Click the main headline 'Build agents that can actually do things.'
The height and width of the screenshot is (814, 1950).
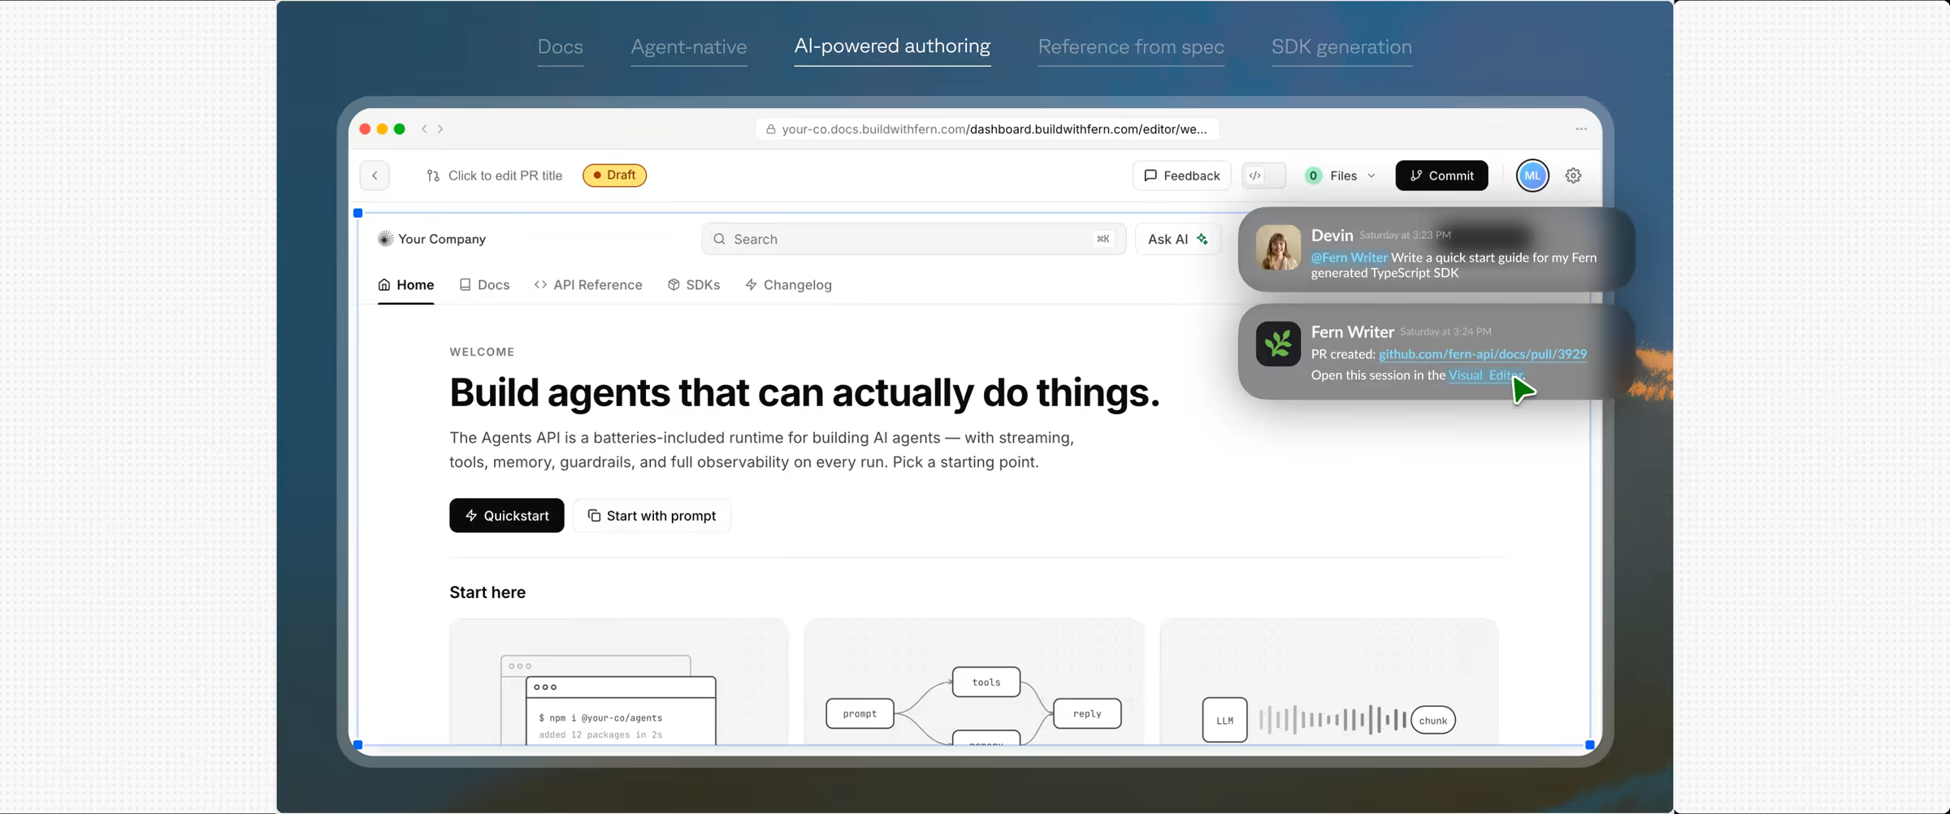[804, 393]
